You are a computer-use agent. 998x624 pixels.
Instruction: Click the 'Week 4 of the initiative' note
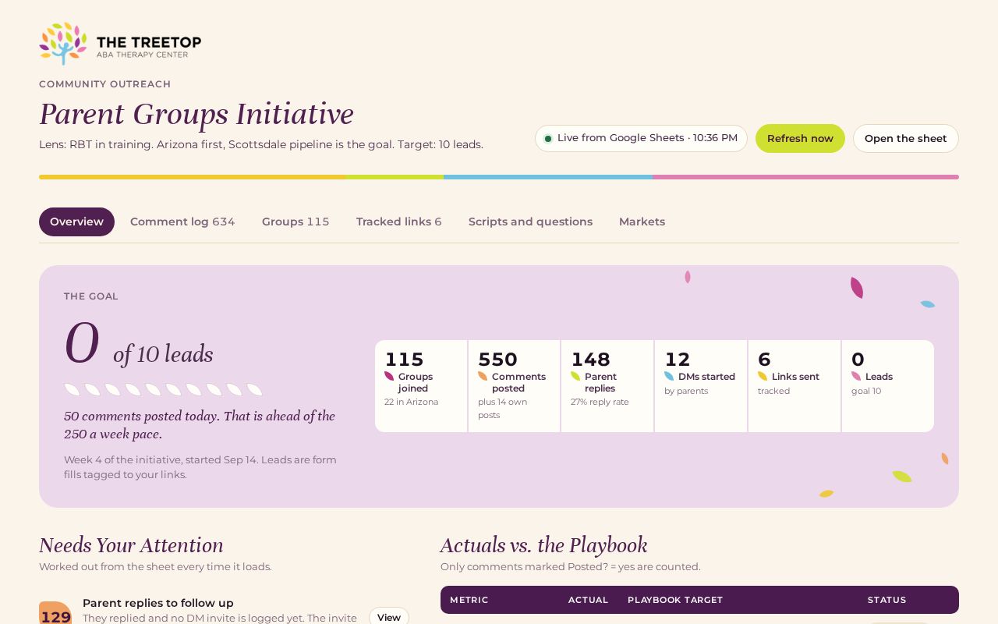[200, 467]
